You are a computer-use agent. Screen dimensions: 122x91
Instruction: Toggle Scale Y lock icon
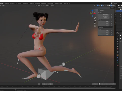coord(112,33)
